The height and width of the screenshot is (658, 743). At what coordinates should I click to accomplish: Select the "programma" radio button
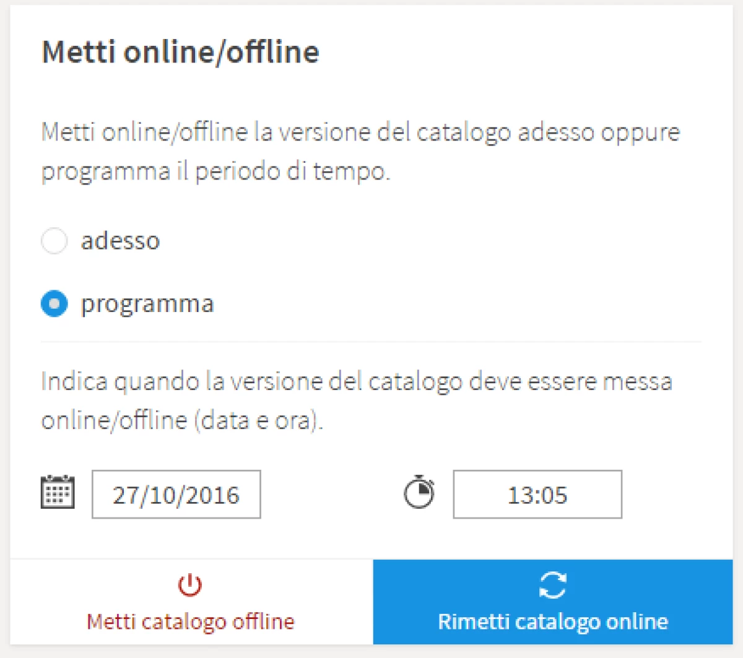click(54, 304)
